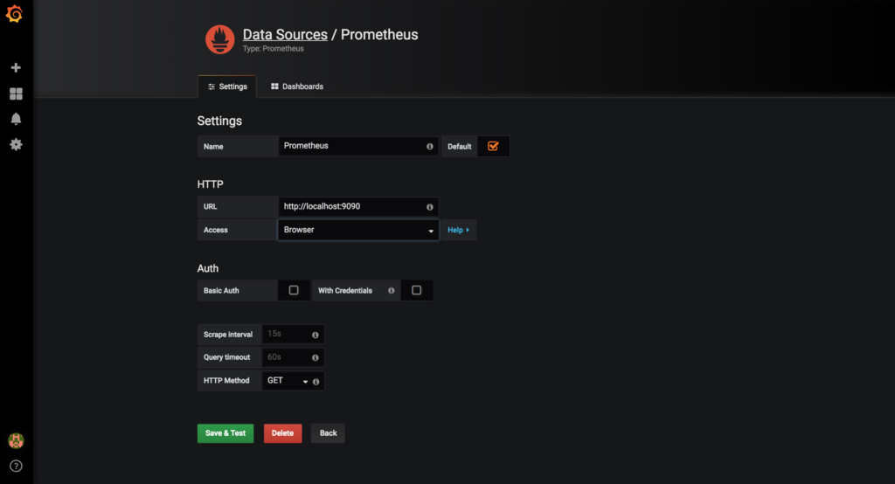Click the 'With Credentials' label
Image resolution: width=895 pixels, height=484 pixels.
point(345,291)
